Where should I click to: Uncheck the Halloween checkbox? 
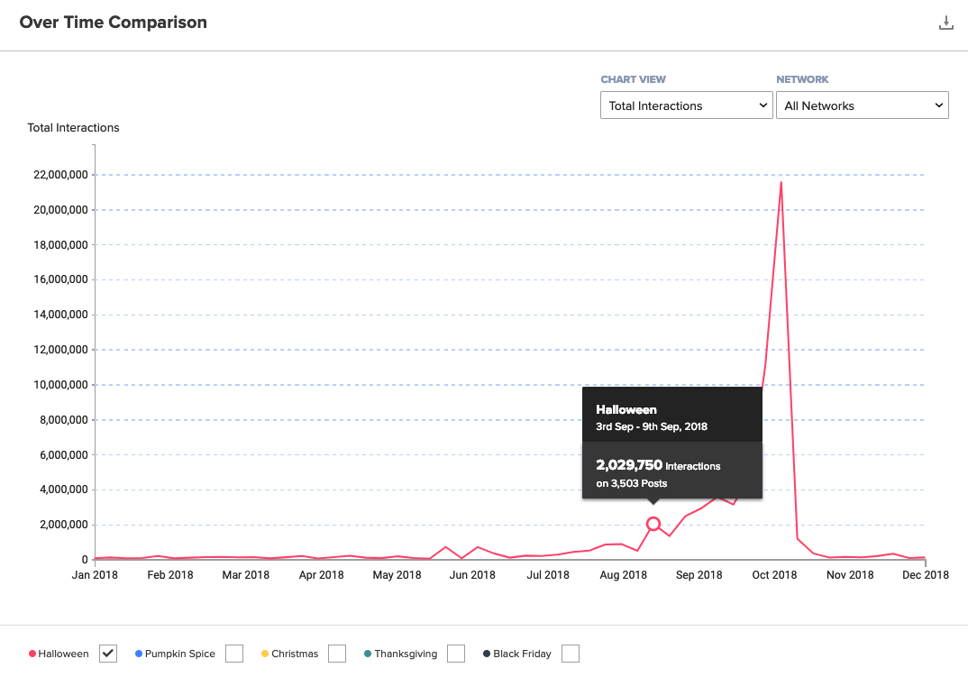pyautogui.click(x=109, y=654)
